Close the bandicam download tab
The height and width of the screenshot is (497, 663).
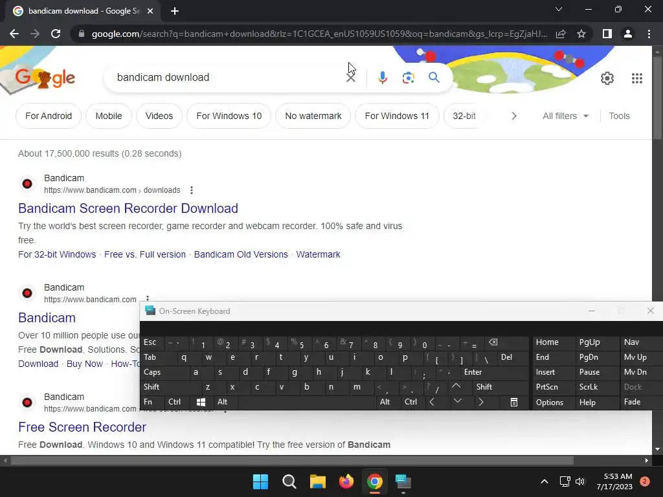(x=150, y=11)
